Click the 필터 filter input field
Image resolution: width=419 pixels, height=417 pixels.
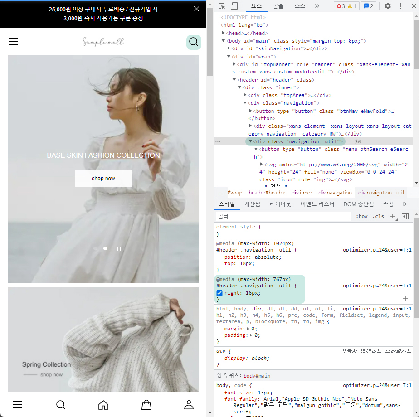(283, 216)
